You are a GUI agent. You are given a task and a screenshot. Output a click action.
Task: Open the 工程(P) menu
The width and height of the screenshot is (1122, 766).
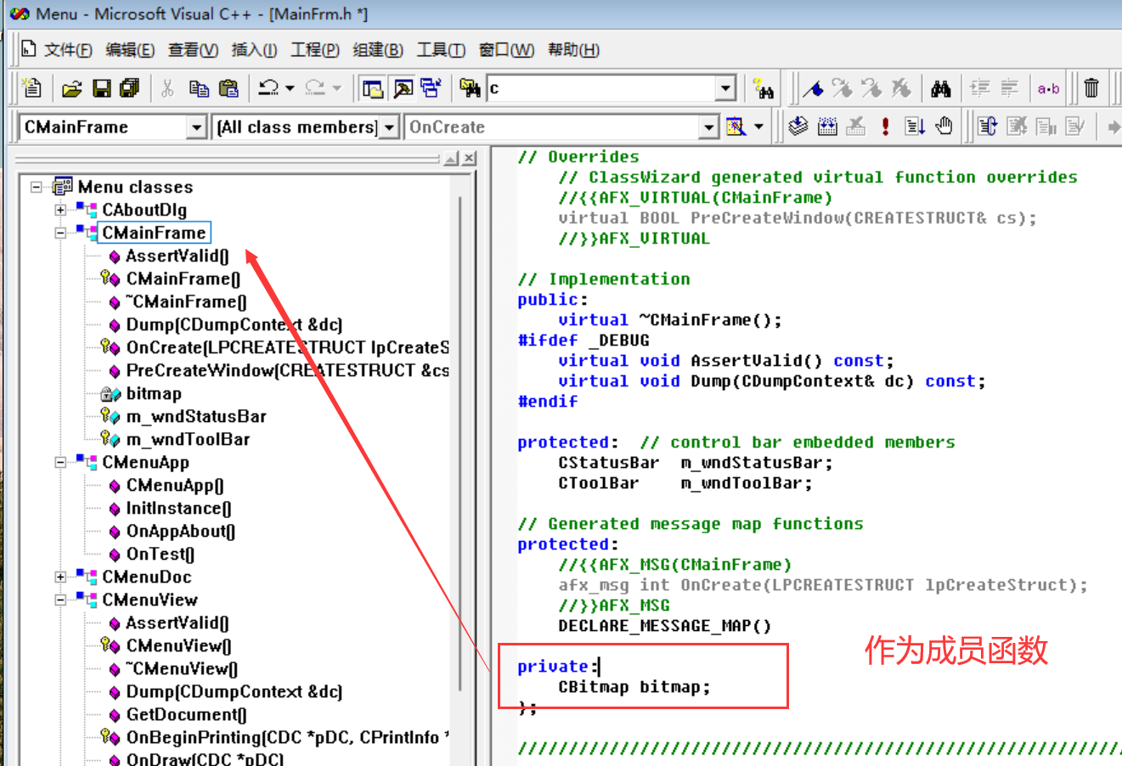tap(315, 50)
